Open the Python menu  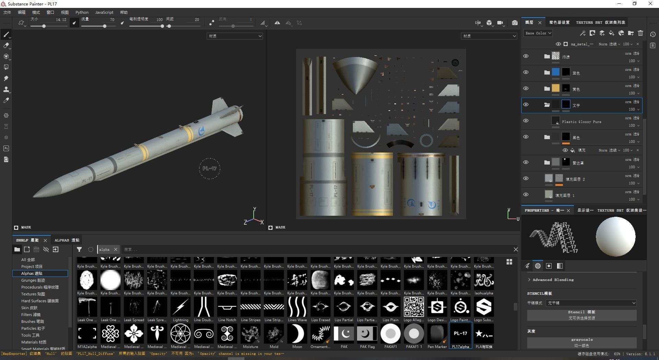point(82,12)
